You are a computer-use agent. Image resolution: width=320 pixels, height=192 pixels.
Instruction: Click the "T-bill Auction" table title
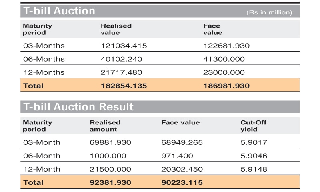tap(59, 11)
